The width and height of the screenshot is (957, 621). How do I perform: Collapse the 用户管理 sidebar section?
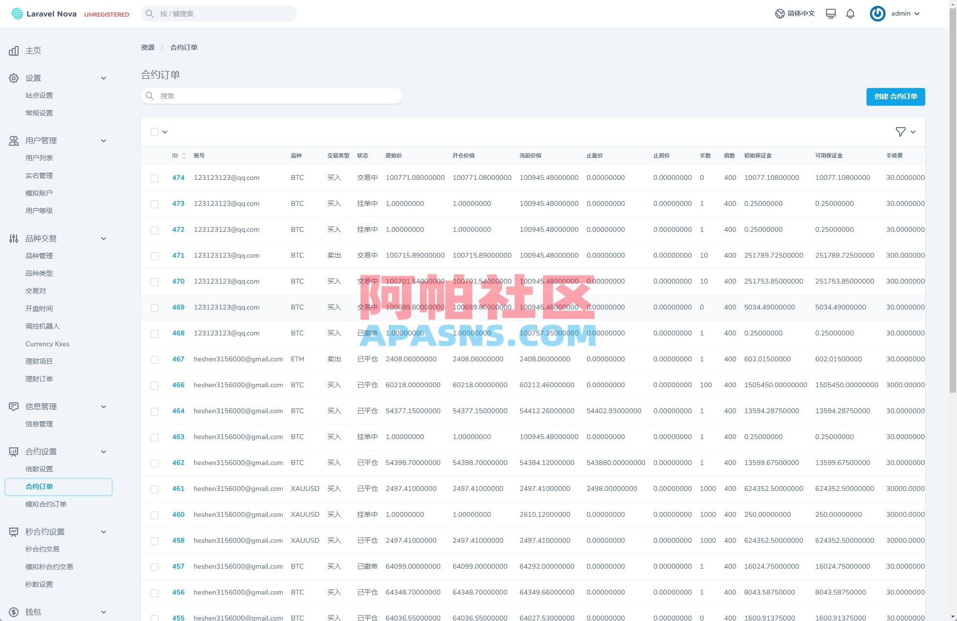[103, 141]
